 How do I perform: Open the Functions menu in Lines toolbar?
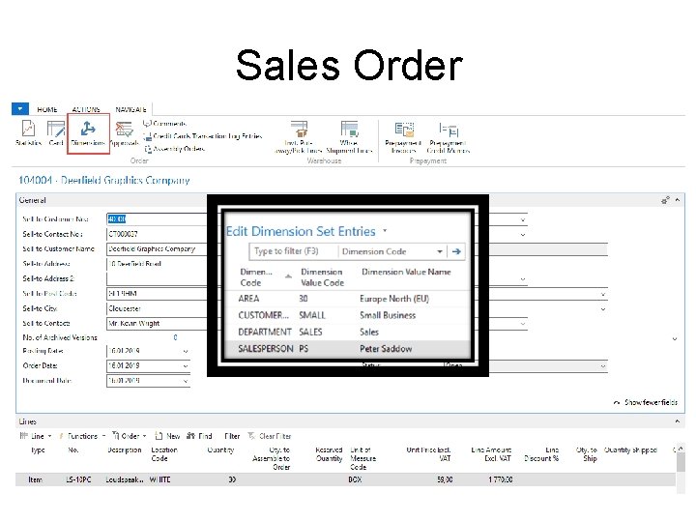coord(82,436)
